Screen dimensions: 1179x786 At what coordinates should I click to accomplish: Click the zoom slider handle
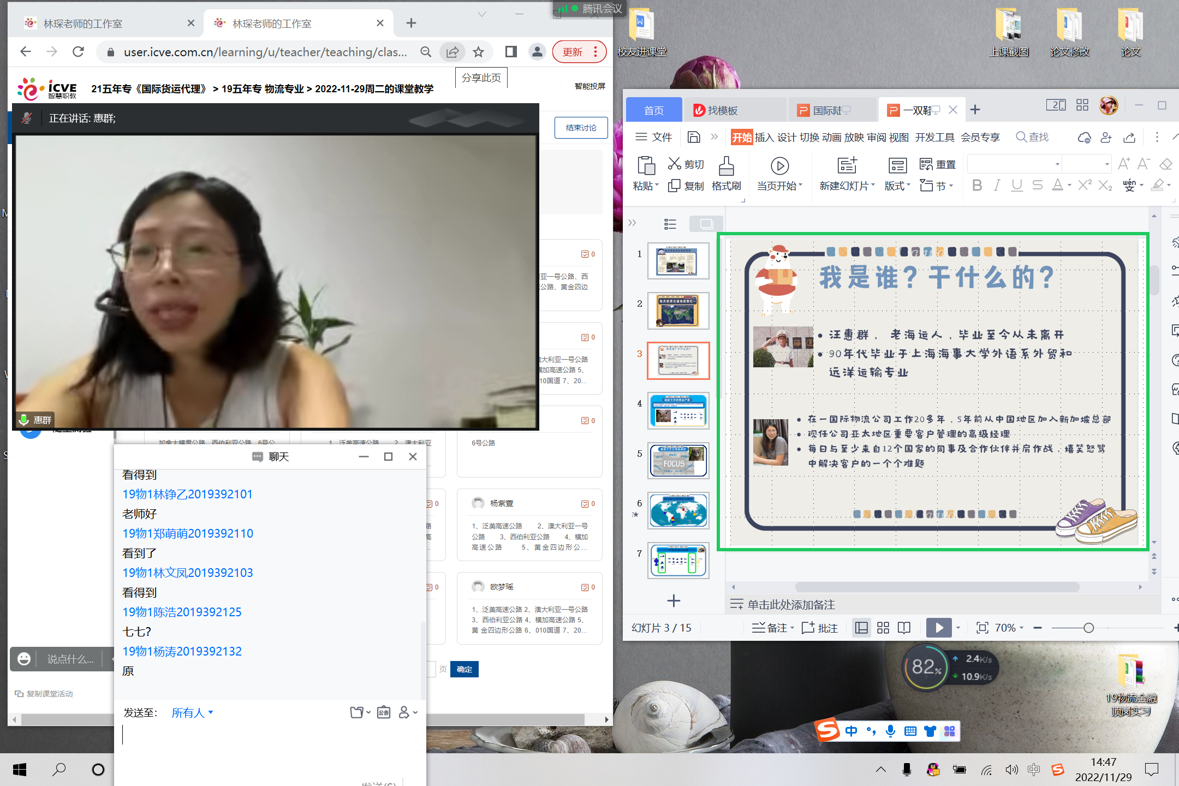point(1088,628)
